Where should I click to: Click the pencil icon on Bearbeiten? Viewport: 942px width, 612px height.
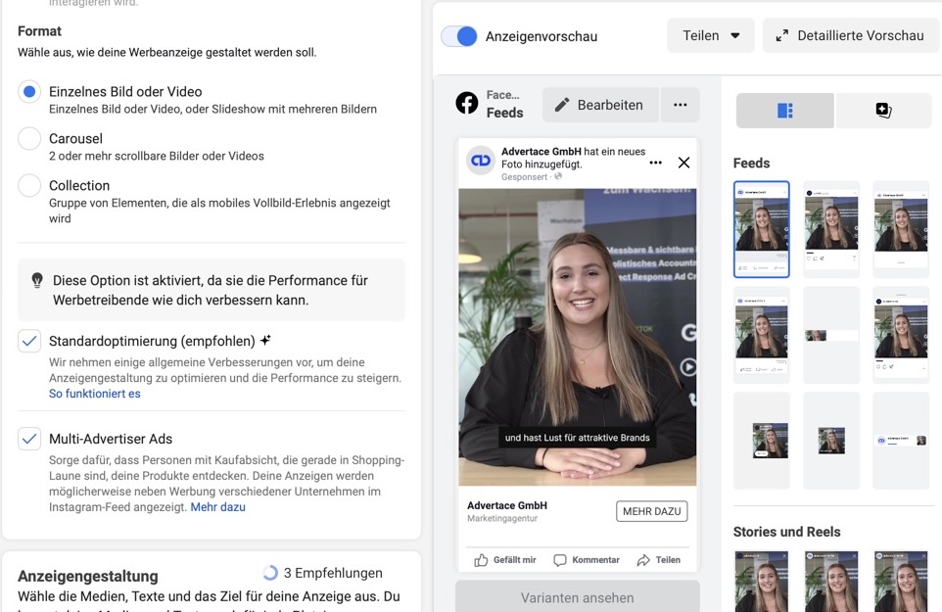click(x=562, y=105)
